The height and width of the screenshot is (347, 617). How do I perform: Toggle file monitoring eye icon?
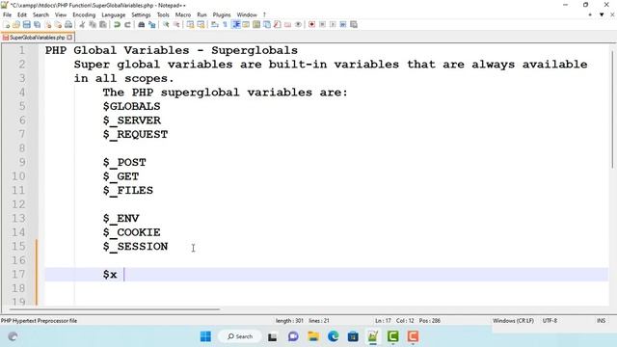298,24
